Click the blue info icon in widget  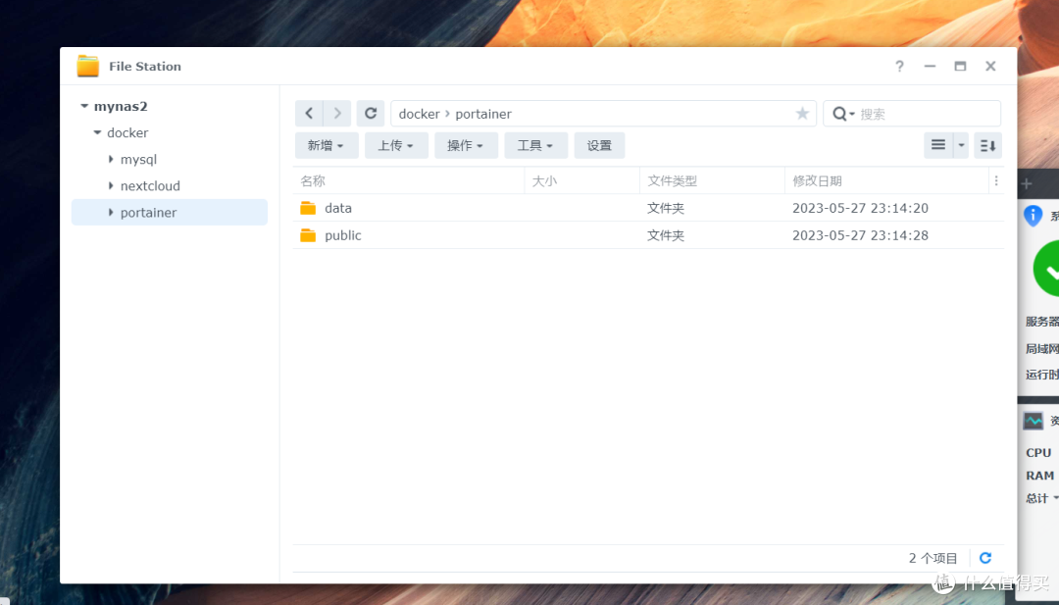1034,216
